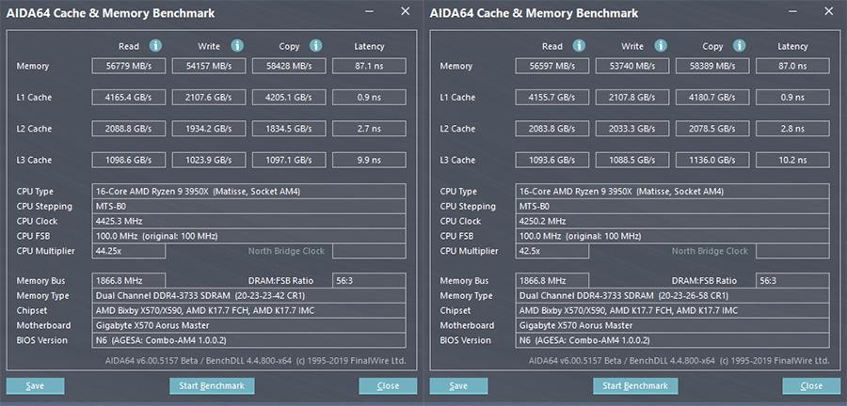
Task: Click Memory Type field with 20-23-23-42 timings
Action: point(249,295)
